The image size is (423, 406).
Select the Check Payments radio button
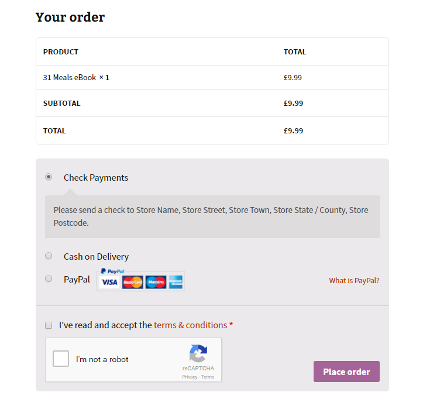coord(49,177)
